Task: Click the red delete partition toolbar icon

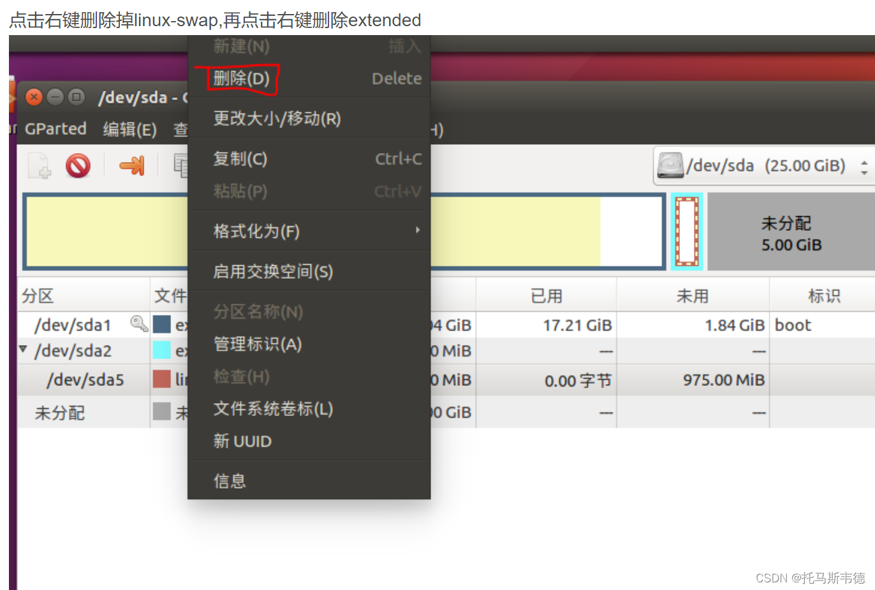Action: pyautogui.click(x=78, y=166)
